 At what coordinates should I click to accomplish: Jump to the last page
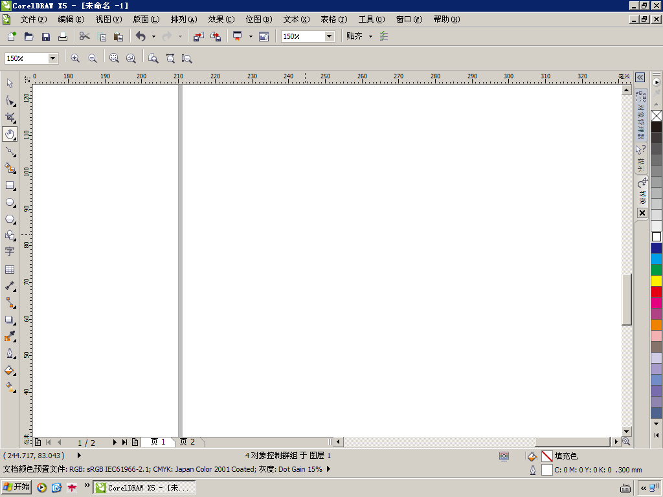(x=124, y=442)
